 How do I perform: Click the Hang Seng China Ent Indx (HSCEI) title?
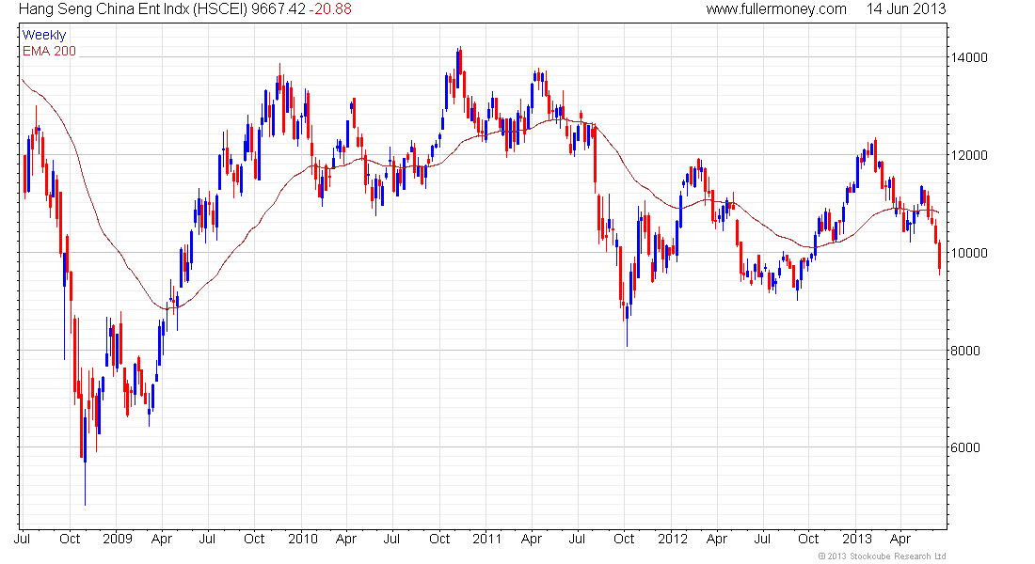(133, 9)
